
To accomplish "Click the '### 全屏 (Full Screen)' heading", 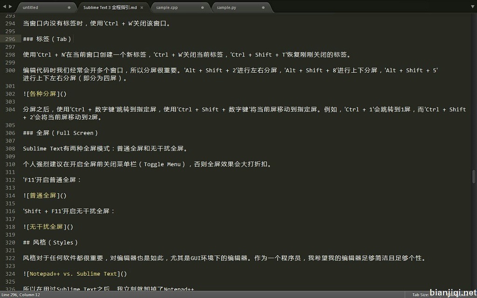I will pyautogui.click(x=61, y=133).
